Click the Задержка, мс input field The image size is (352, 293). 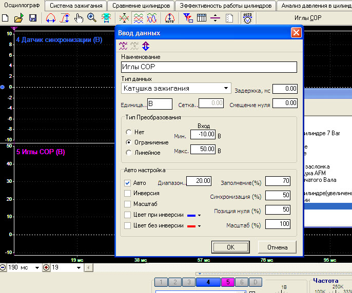[x=285, y=89]
